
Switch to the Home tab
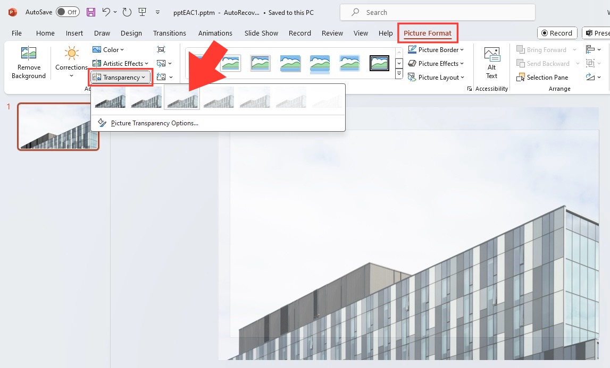tap(45, 33)
